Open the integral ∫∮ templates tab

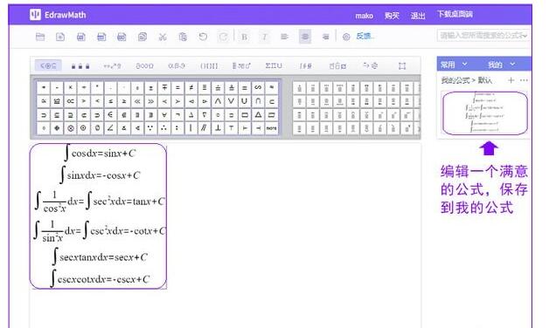tap(306, 65)
